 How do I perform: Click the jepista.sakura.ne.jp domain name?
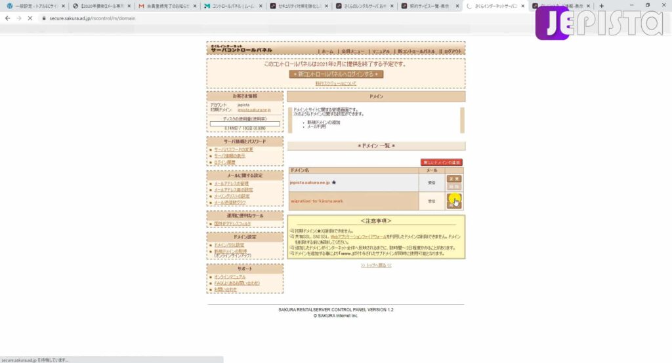[x=310, y=183]
